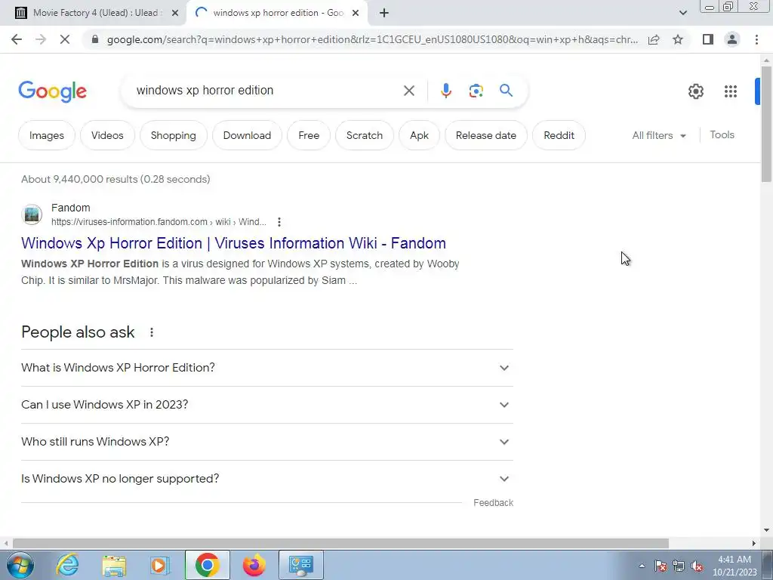Click the muted volume tray icon

click(697, 566)
